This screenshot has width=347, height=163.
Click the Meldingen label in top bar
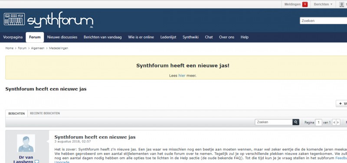292,4
